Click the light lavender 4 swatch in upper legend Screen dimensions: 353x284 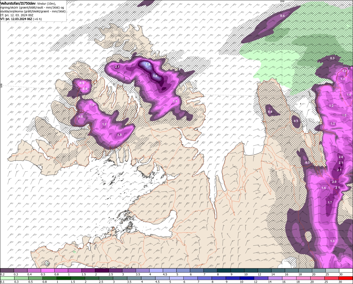pyautogui.click(x=156, y=270)
